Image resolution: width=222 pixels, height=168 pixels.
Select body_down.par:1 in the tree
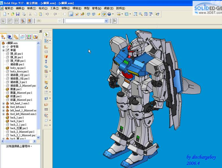(19, 71)
